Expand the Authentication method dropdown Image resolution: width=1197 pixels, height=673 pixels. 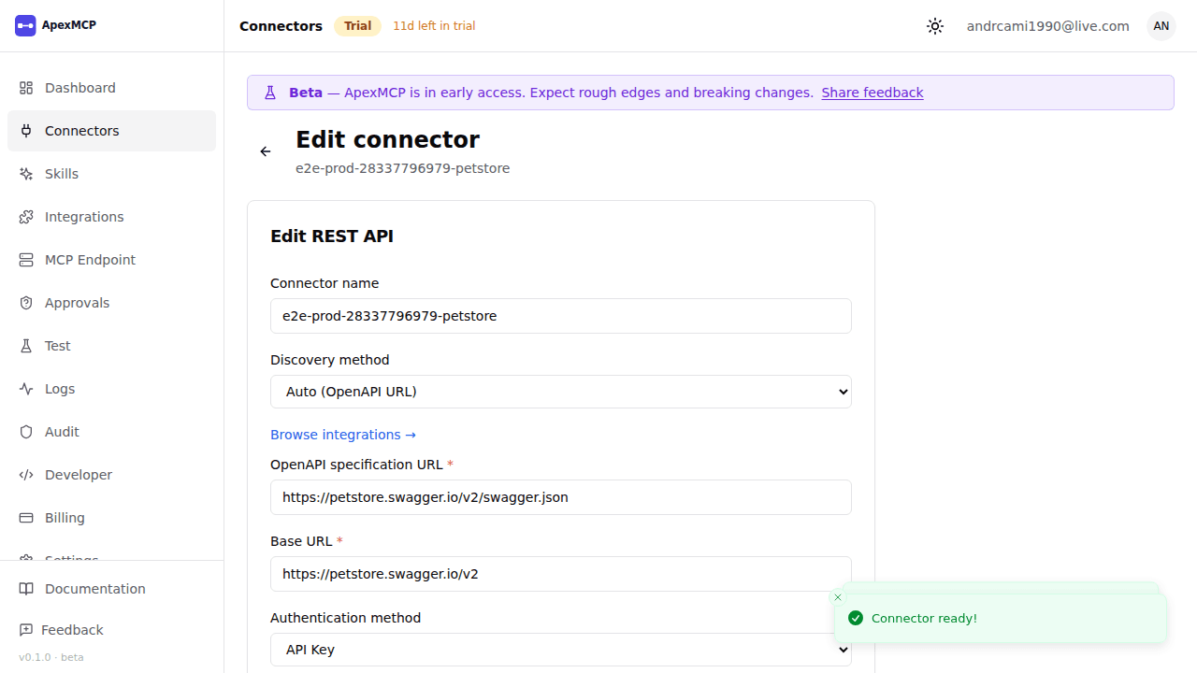point(561,650)
